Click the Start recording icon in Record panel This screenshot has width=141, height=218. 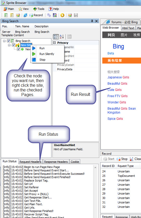click(x=105, y=159)
